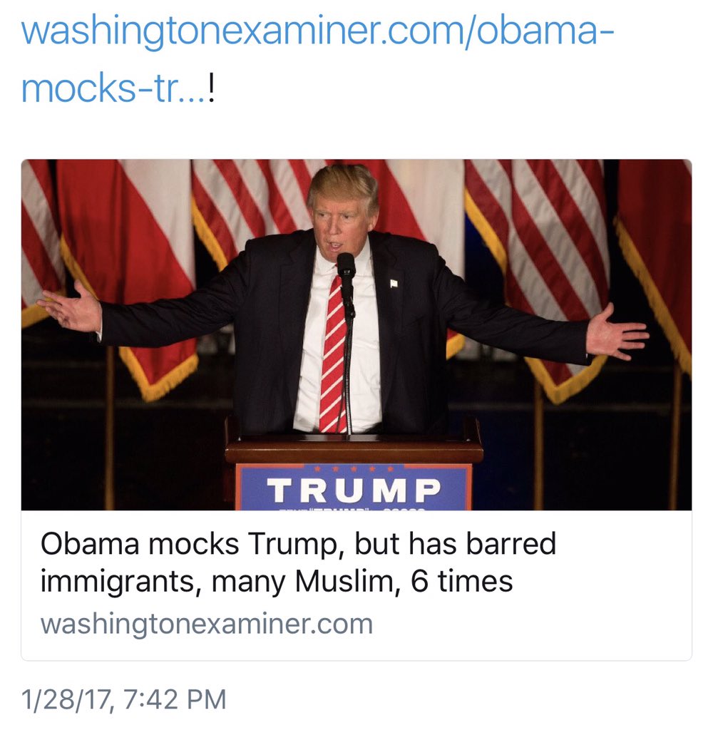
Task: Click the 1/28/17, 7:42 PM timestamp
Action: click(x=124, y=700)
